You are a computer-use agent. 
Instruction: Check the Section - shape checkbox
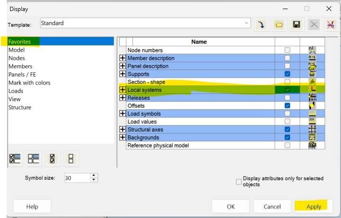coord(287,82)
